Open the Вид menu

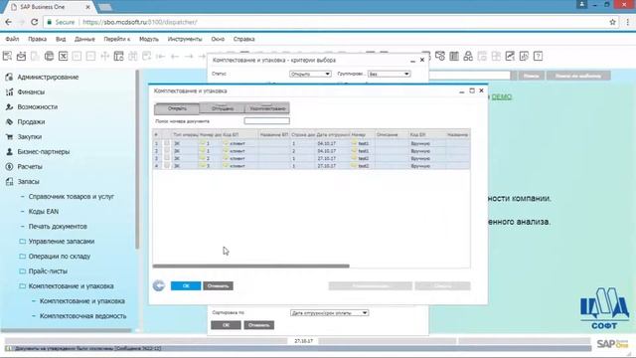coord(61,39)
